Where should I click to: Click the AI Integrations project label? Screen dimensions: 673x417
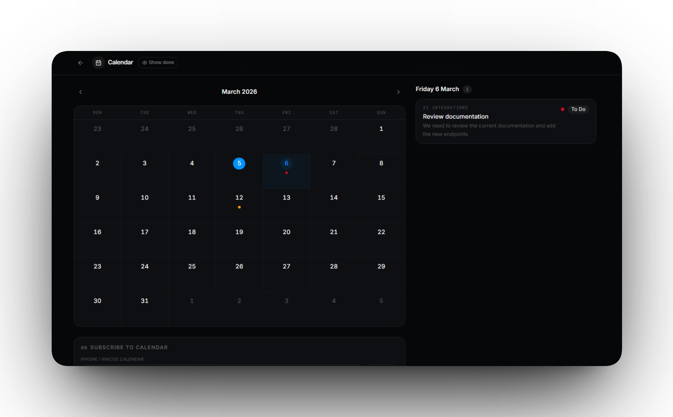coord(445,108)
